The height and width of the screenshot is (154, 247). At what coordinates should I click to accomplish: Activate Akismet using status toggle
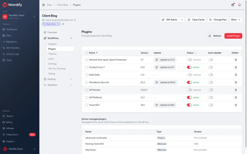(x=189, y=60)
